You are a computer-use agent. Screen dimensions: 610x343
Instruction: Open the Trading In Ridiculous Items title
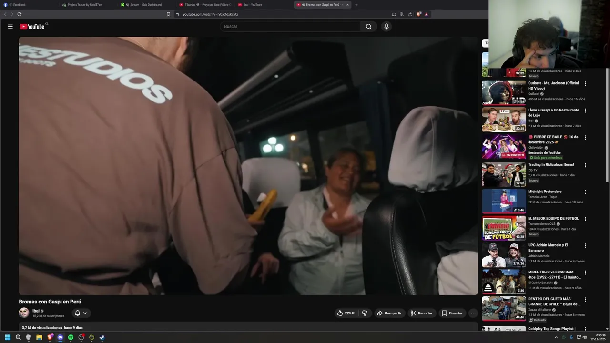(551, 164)
